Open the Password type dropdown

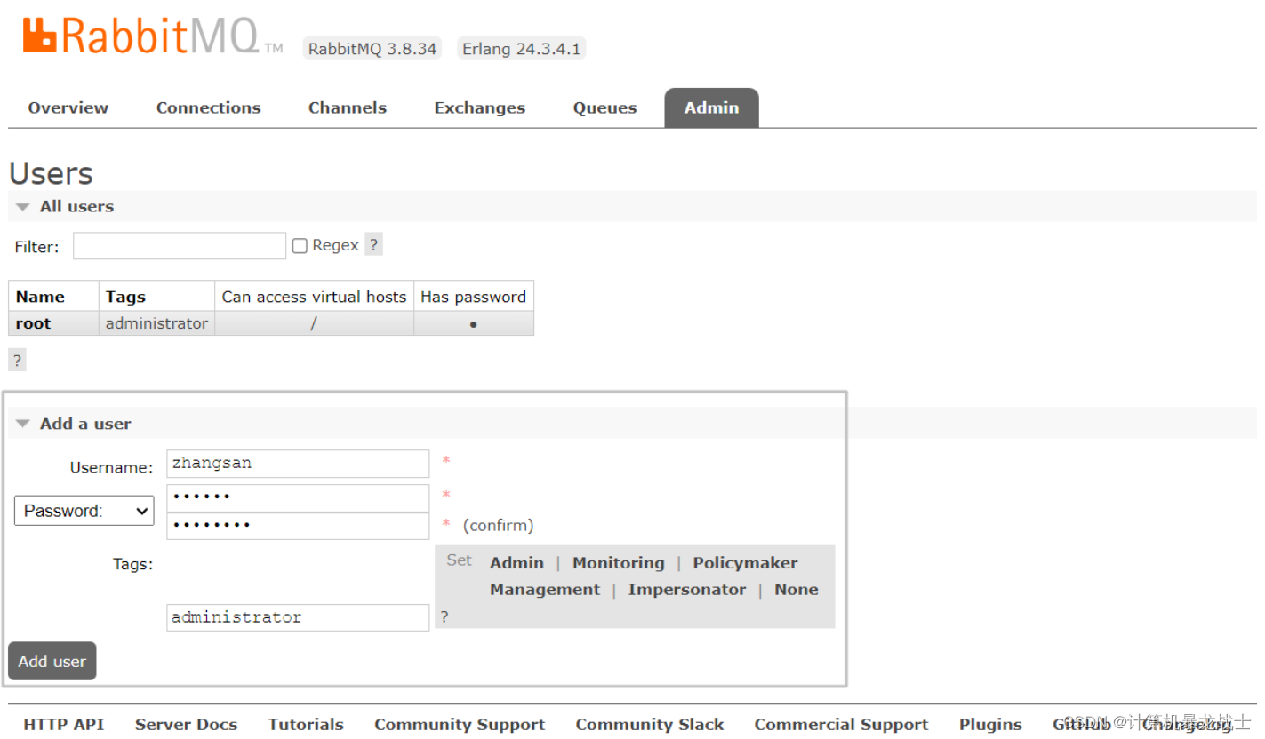pyautogui.click(x=84, y=510)
